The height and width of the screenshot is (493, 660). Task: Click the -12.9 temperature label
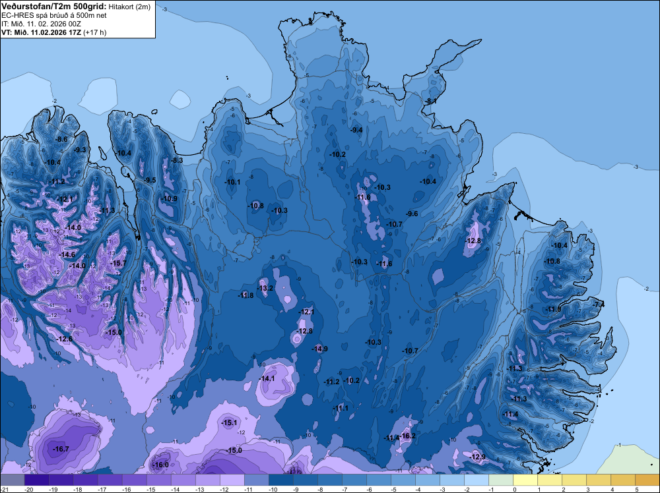click(x=477, y=457)
